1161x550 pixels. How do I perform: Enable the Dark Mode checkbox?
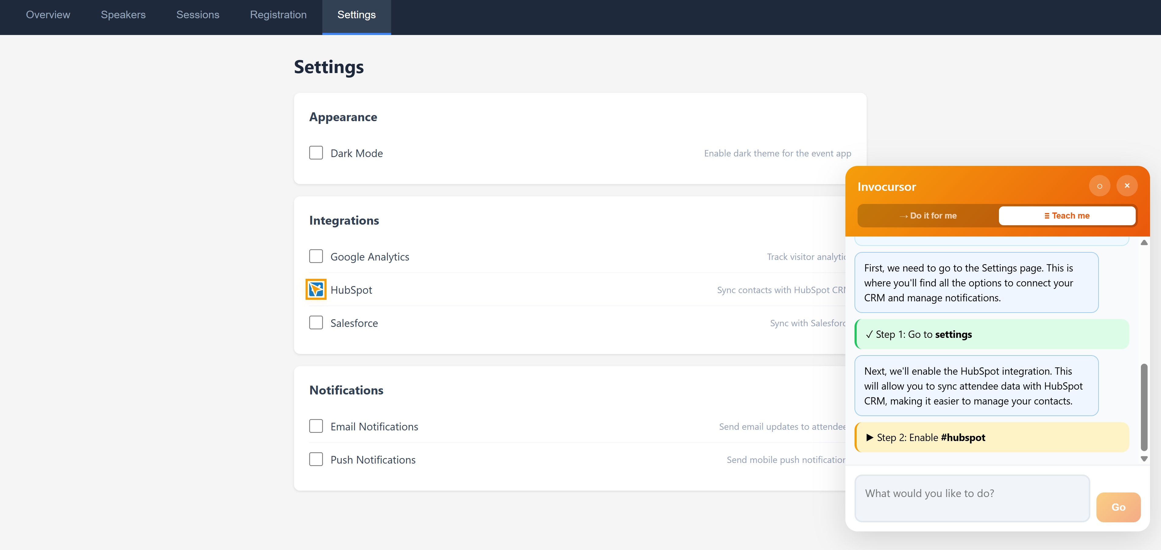coord(316,153)
